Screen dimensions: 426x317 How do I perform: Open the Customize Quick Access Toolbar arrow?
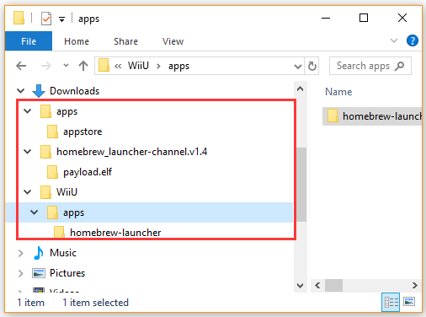tap(61, 19)
